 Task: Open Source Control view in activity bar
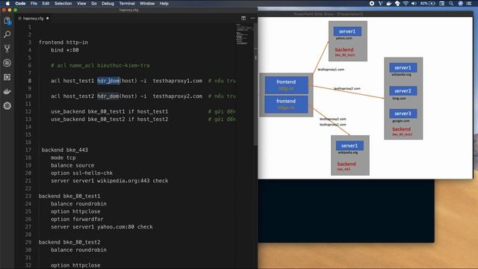click(7, 48)
